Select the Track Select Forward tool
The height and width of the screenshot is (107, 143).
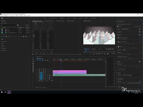[33, 60]
